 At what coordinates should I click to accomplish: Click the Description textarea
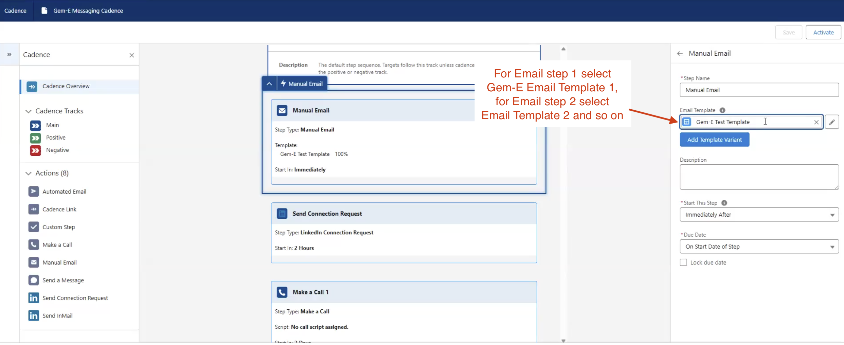point(759,177)
